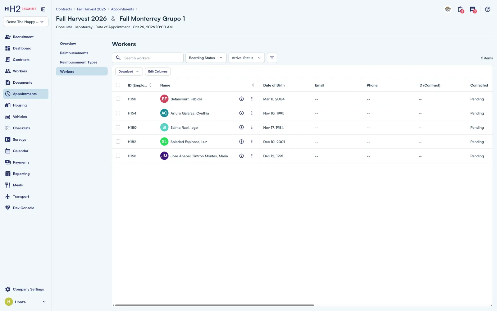Open the Reimbursement Types section

coord(82,62)
